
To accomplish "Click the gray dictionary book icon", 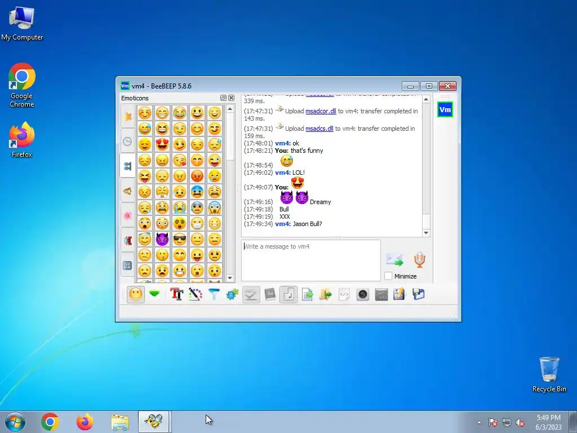I will 270,294.
